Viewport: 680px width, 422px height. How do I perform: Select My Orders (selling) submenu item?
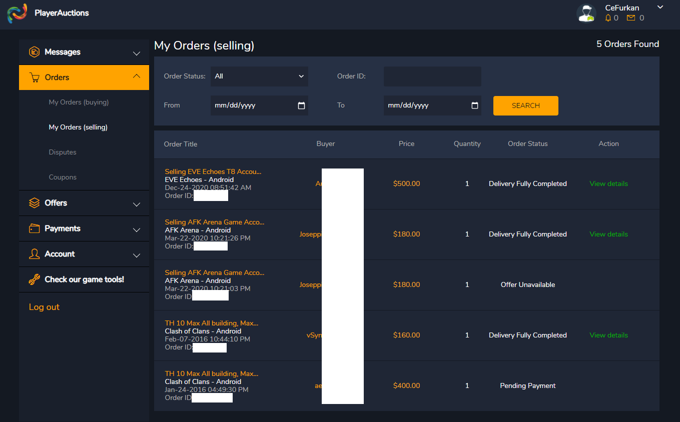(78, 127)
